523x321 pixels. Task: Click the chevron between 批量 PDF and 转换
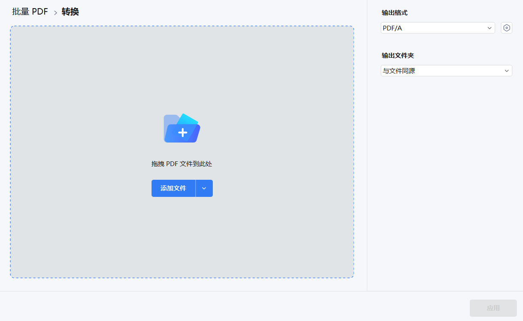[x=55, y=12]
